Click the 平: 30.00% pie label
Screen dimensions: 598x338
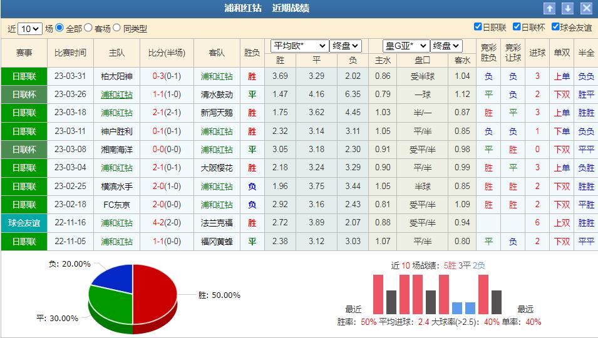(57, 318)
